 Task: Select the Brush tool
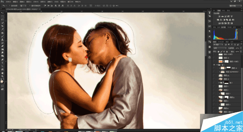pos(2,36)
